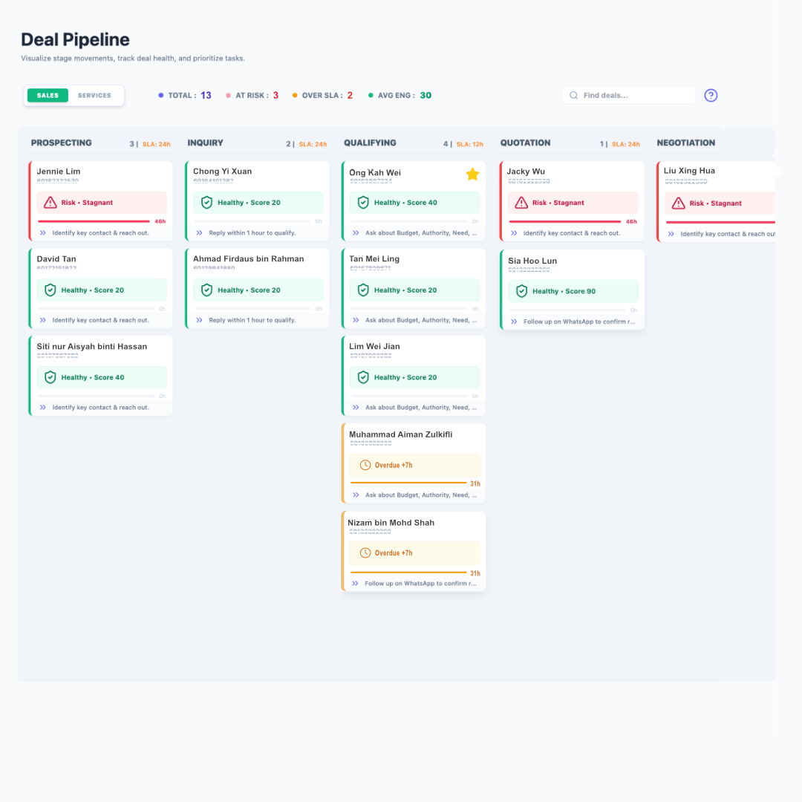Click the star icon on Ong Kah Wei's card
802x802 pixels.
473,174
